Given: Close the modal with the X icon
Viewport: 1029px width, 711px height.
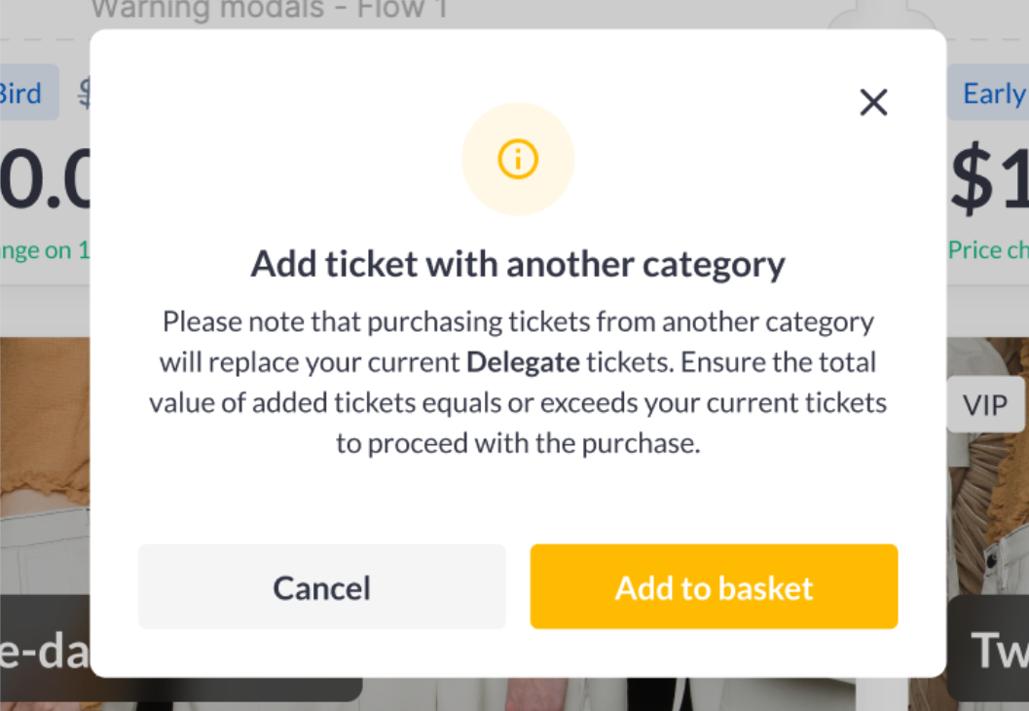Looking at the screenshot, I should 873,102.
